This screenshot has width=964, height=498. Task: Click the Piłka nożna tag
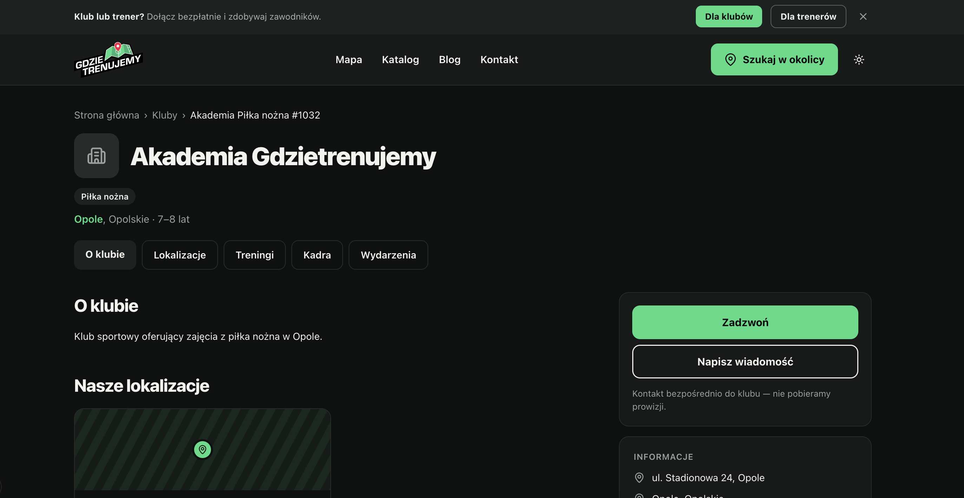pyautogui.click(x=105, y=196)
